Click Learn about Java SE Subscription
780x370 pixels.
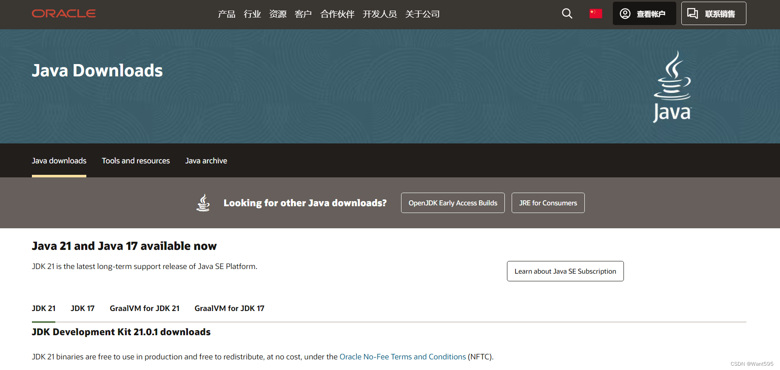tap(565, 271)
